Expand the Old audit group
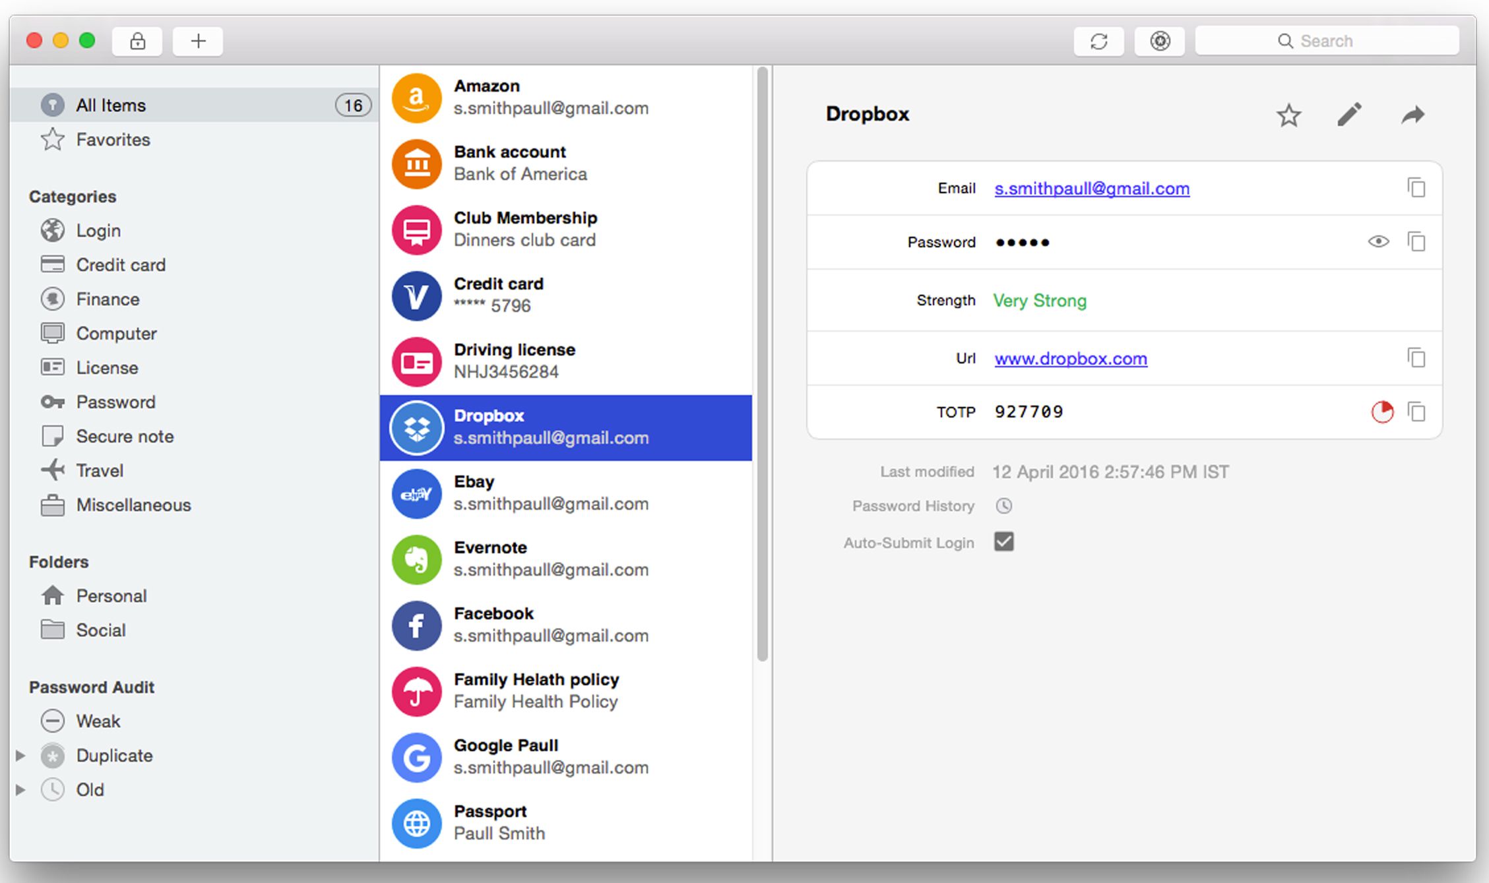 (20, 790)
